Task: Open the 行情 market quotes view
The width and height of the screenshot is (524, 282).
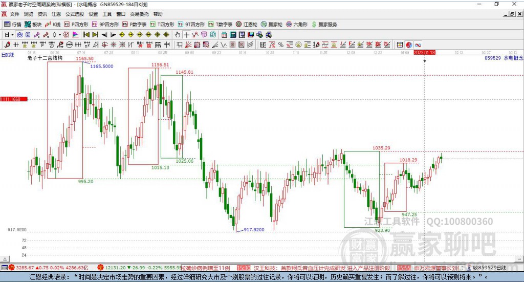Action: click(x=12, y=25)
